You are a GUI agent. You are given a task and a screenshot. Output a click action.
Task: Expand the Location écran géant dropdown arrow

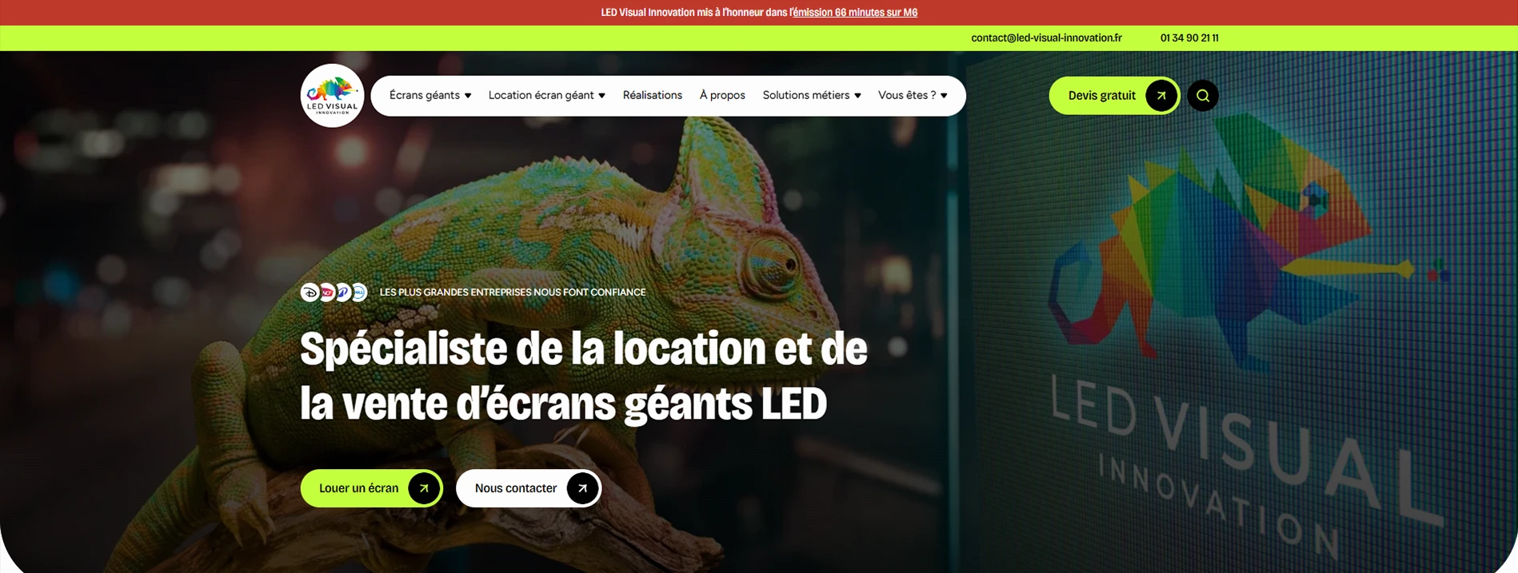(x=601, y=96)
